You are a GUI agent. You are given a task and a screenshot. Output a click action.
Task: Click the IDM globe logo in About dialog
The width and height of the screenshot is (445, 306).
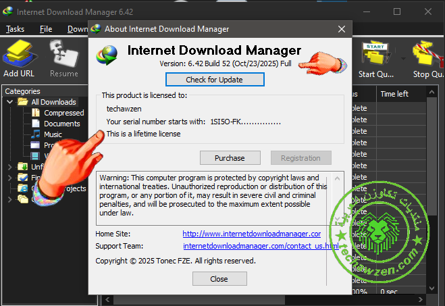tap(107, 55)
